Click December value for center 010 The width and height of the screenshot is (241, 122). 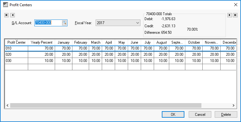228,48
